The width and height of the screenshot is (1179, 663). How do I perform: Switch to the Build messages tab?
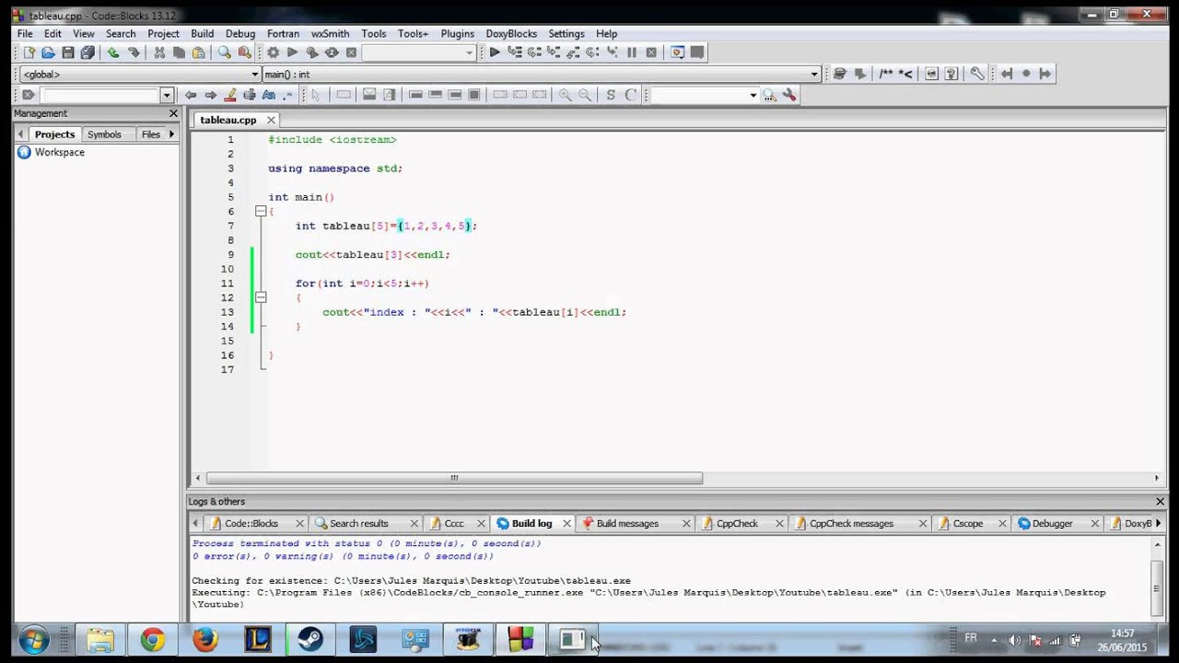[627, 523]
